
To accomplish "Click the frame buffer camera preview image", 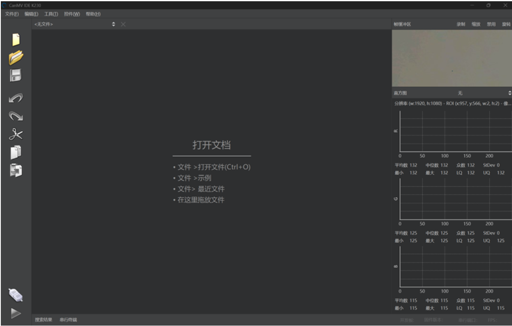I will [x=452, y=58].
